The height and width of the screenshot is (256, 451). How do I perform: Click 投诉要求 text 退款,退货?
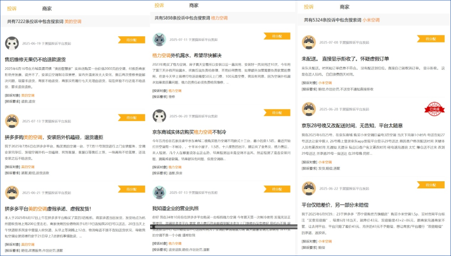tap(28, 101)
